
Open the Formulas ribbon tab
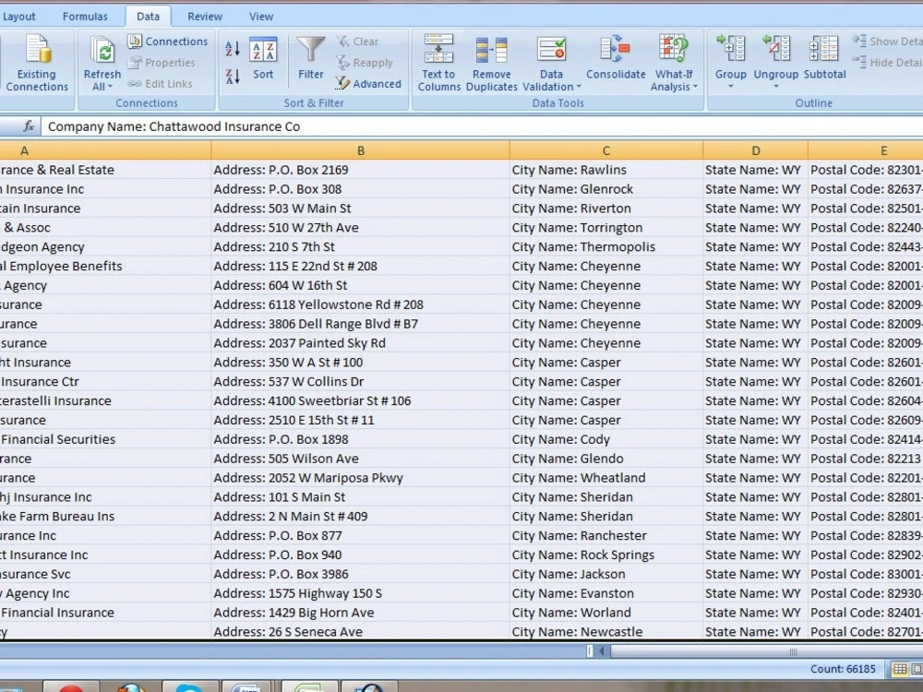(85, 16)
